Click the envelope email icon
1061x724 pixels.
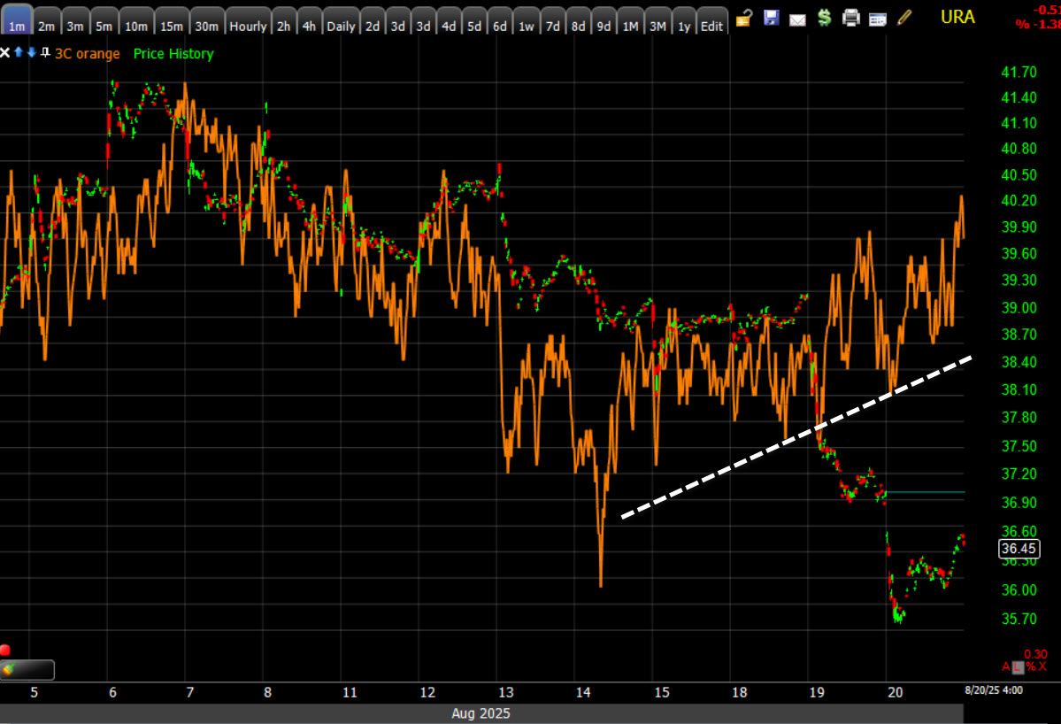797,18
